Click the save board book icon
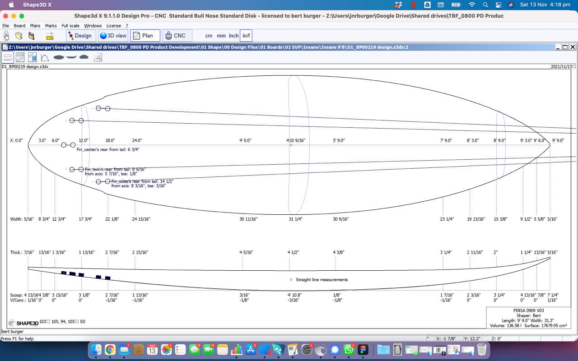 tap(31, 36)
